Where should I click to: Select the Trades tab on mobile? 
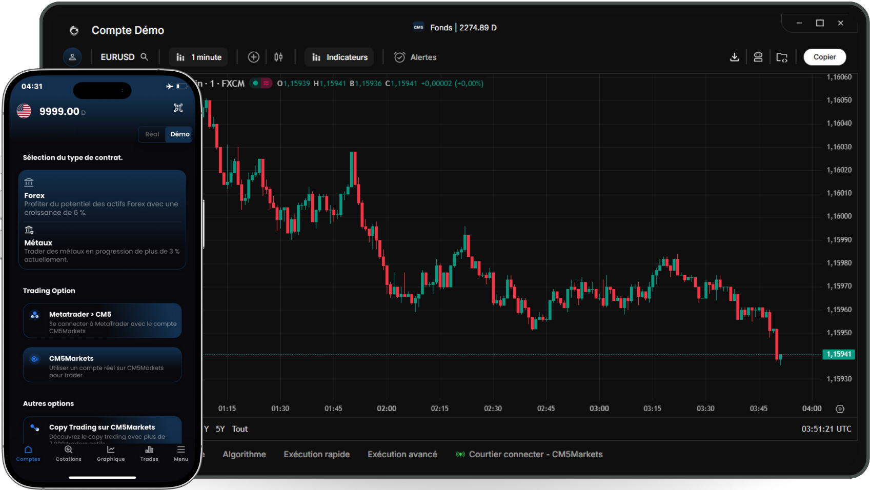point(149,453)
